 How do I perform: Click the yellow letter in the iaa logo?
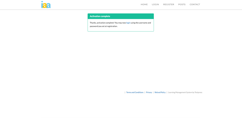point(45,5)
